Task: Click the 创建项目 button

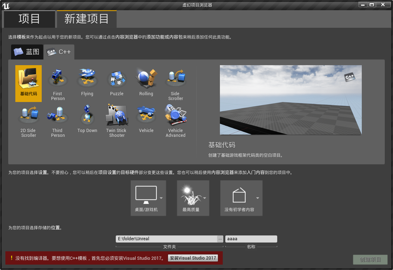Action: click(x=370, y=260)
